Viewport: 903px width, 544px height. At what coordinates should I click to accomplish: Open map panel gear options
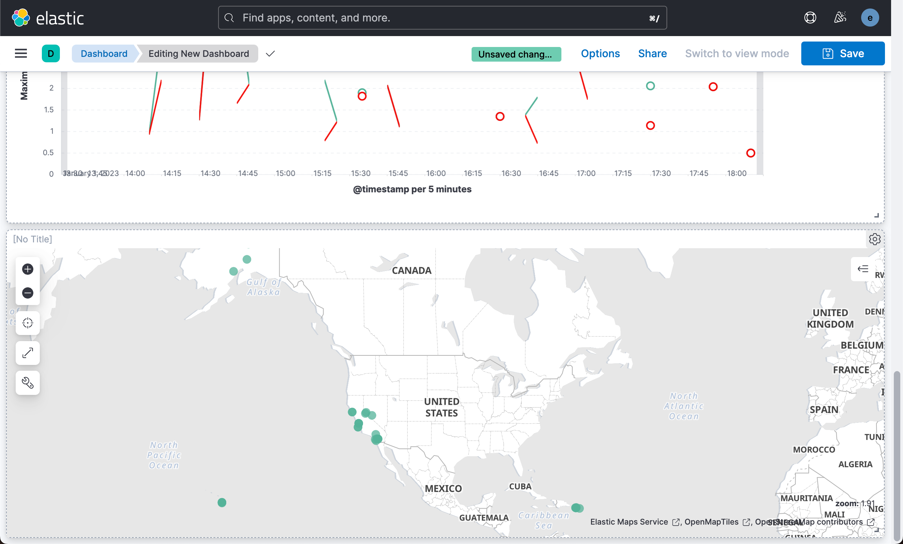(874, 239)
